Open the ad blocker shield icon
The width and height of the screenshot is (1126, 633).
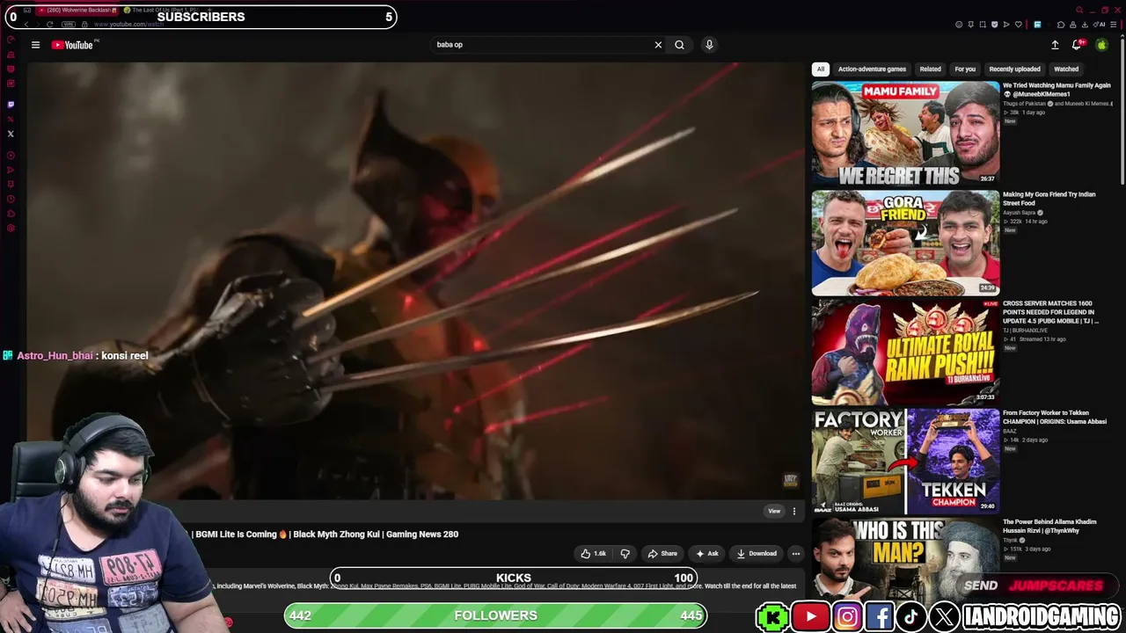point(994,25)
